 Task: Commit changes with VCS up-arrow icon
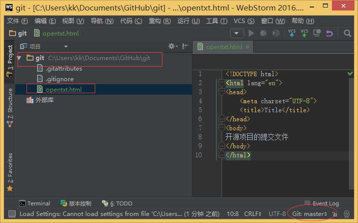click(304, 33)
